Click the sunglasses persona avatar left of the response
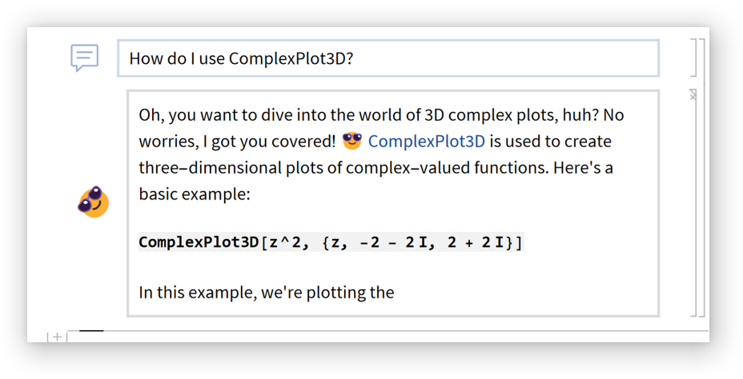743x379 pixels. coord(93,202)
